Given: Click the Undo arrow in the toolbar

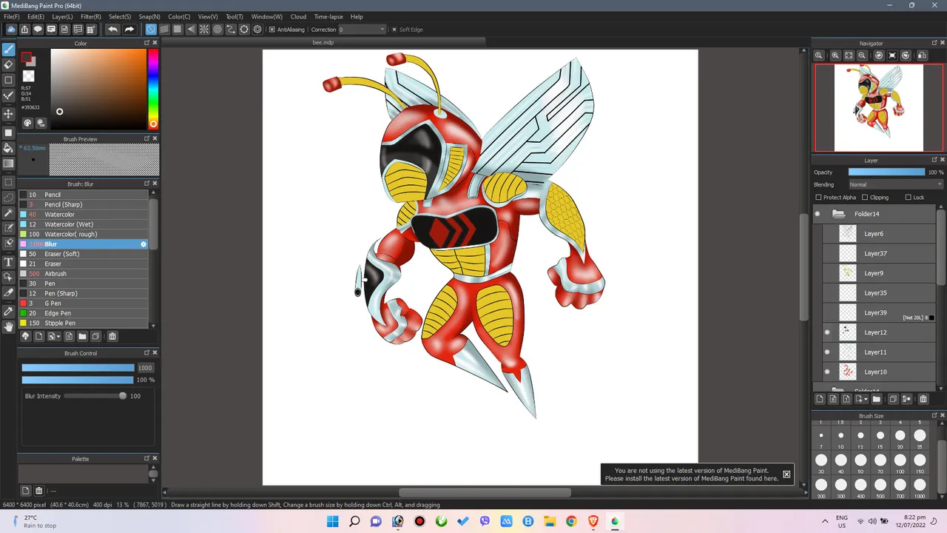Looking at the screenshot, I should click(x=112, y=30).
